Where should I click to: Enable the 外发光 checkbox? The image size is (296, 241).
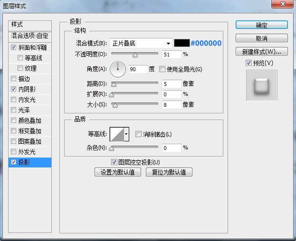13,151
